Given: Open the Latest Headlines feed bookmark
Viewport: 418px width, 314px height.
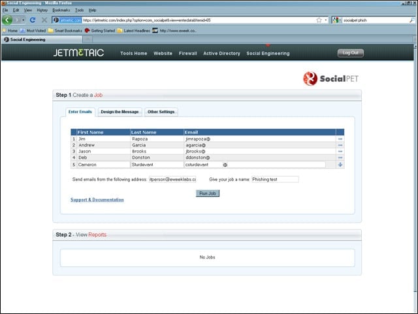Looking at the screenshot, I should pos(134,31).
